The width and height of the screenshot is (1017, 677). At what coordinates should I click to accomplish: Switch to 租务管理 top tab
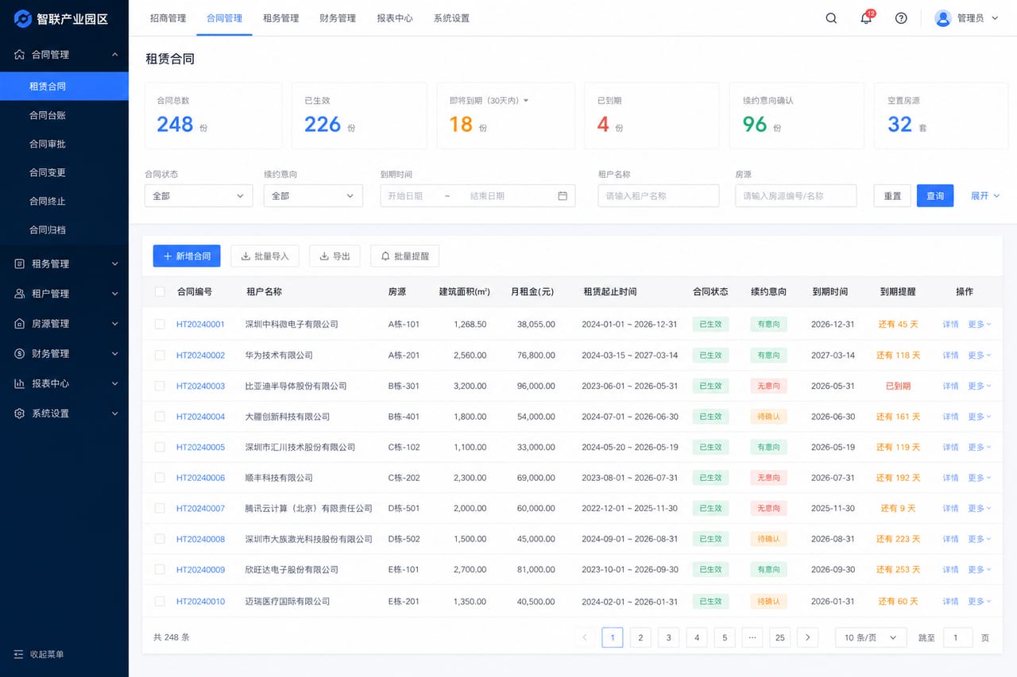(280, 18)
